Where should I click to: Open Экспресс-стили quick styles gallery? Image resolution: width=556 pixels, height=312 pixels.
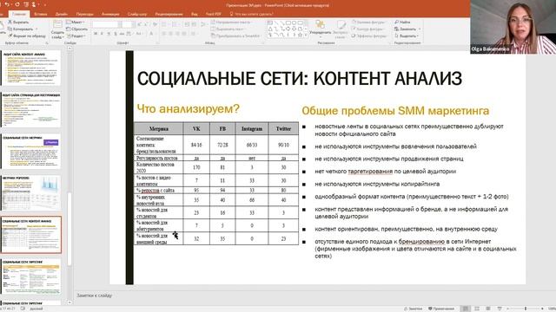tap(341, 29)
